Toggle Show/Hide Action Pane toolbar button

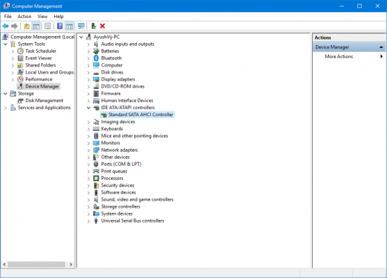pyautogui.click(x=69, y=26)
